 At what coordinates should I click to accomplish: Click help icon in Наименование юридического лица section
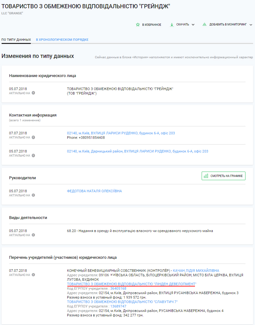tap(33, 93)
